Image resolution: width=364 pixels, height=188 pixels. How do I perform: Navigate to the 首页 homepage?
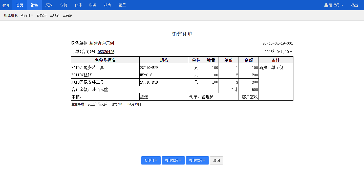point(19,5)
